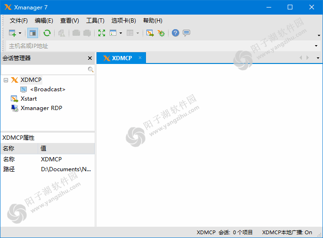Click the 名称 column header

click(19, 149)
